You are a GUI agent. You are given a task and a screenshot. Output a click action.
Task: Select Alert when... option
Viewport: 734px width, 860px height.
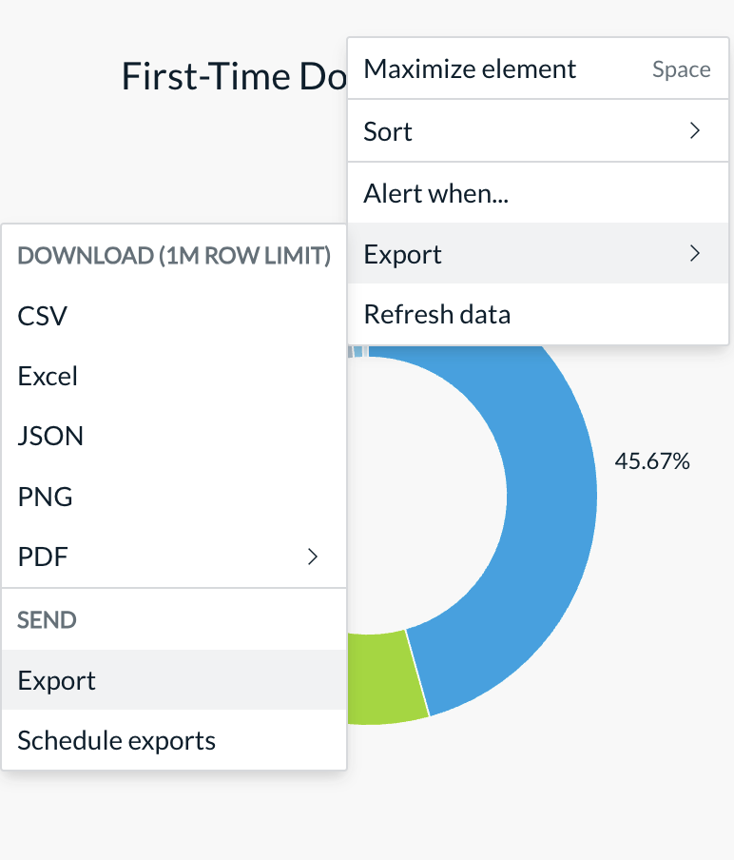coord(538,193)
